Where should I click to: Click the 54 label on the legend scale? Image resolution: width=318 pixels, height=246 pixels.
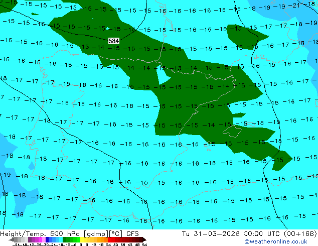pyautogui.click(x=144, y=244)
